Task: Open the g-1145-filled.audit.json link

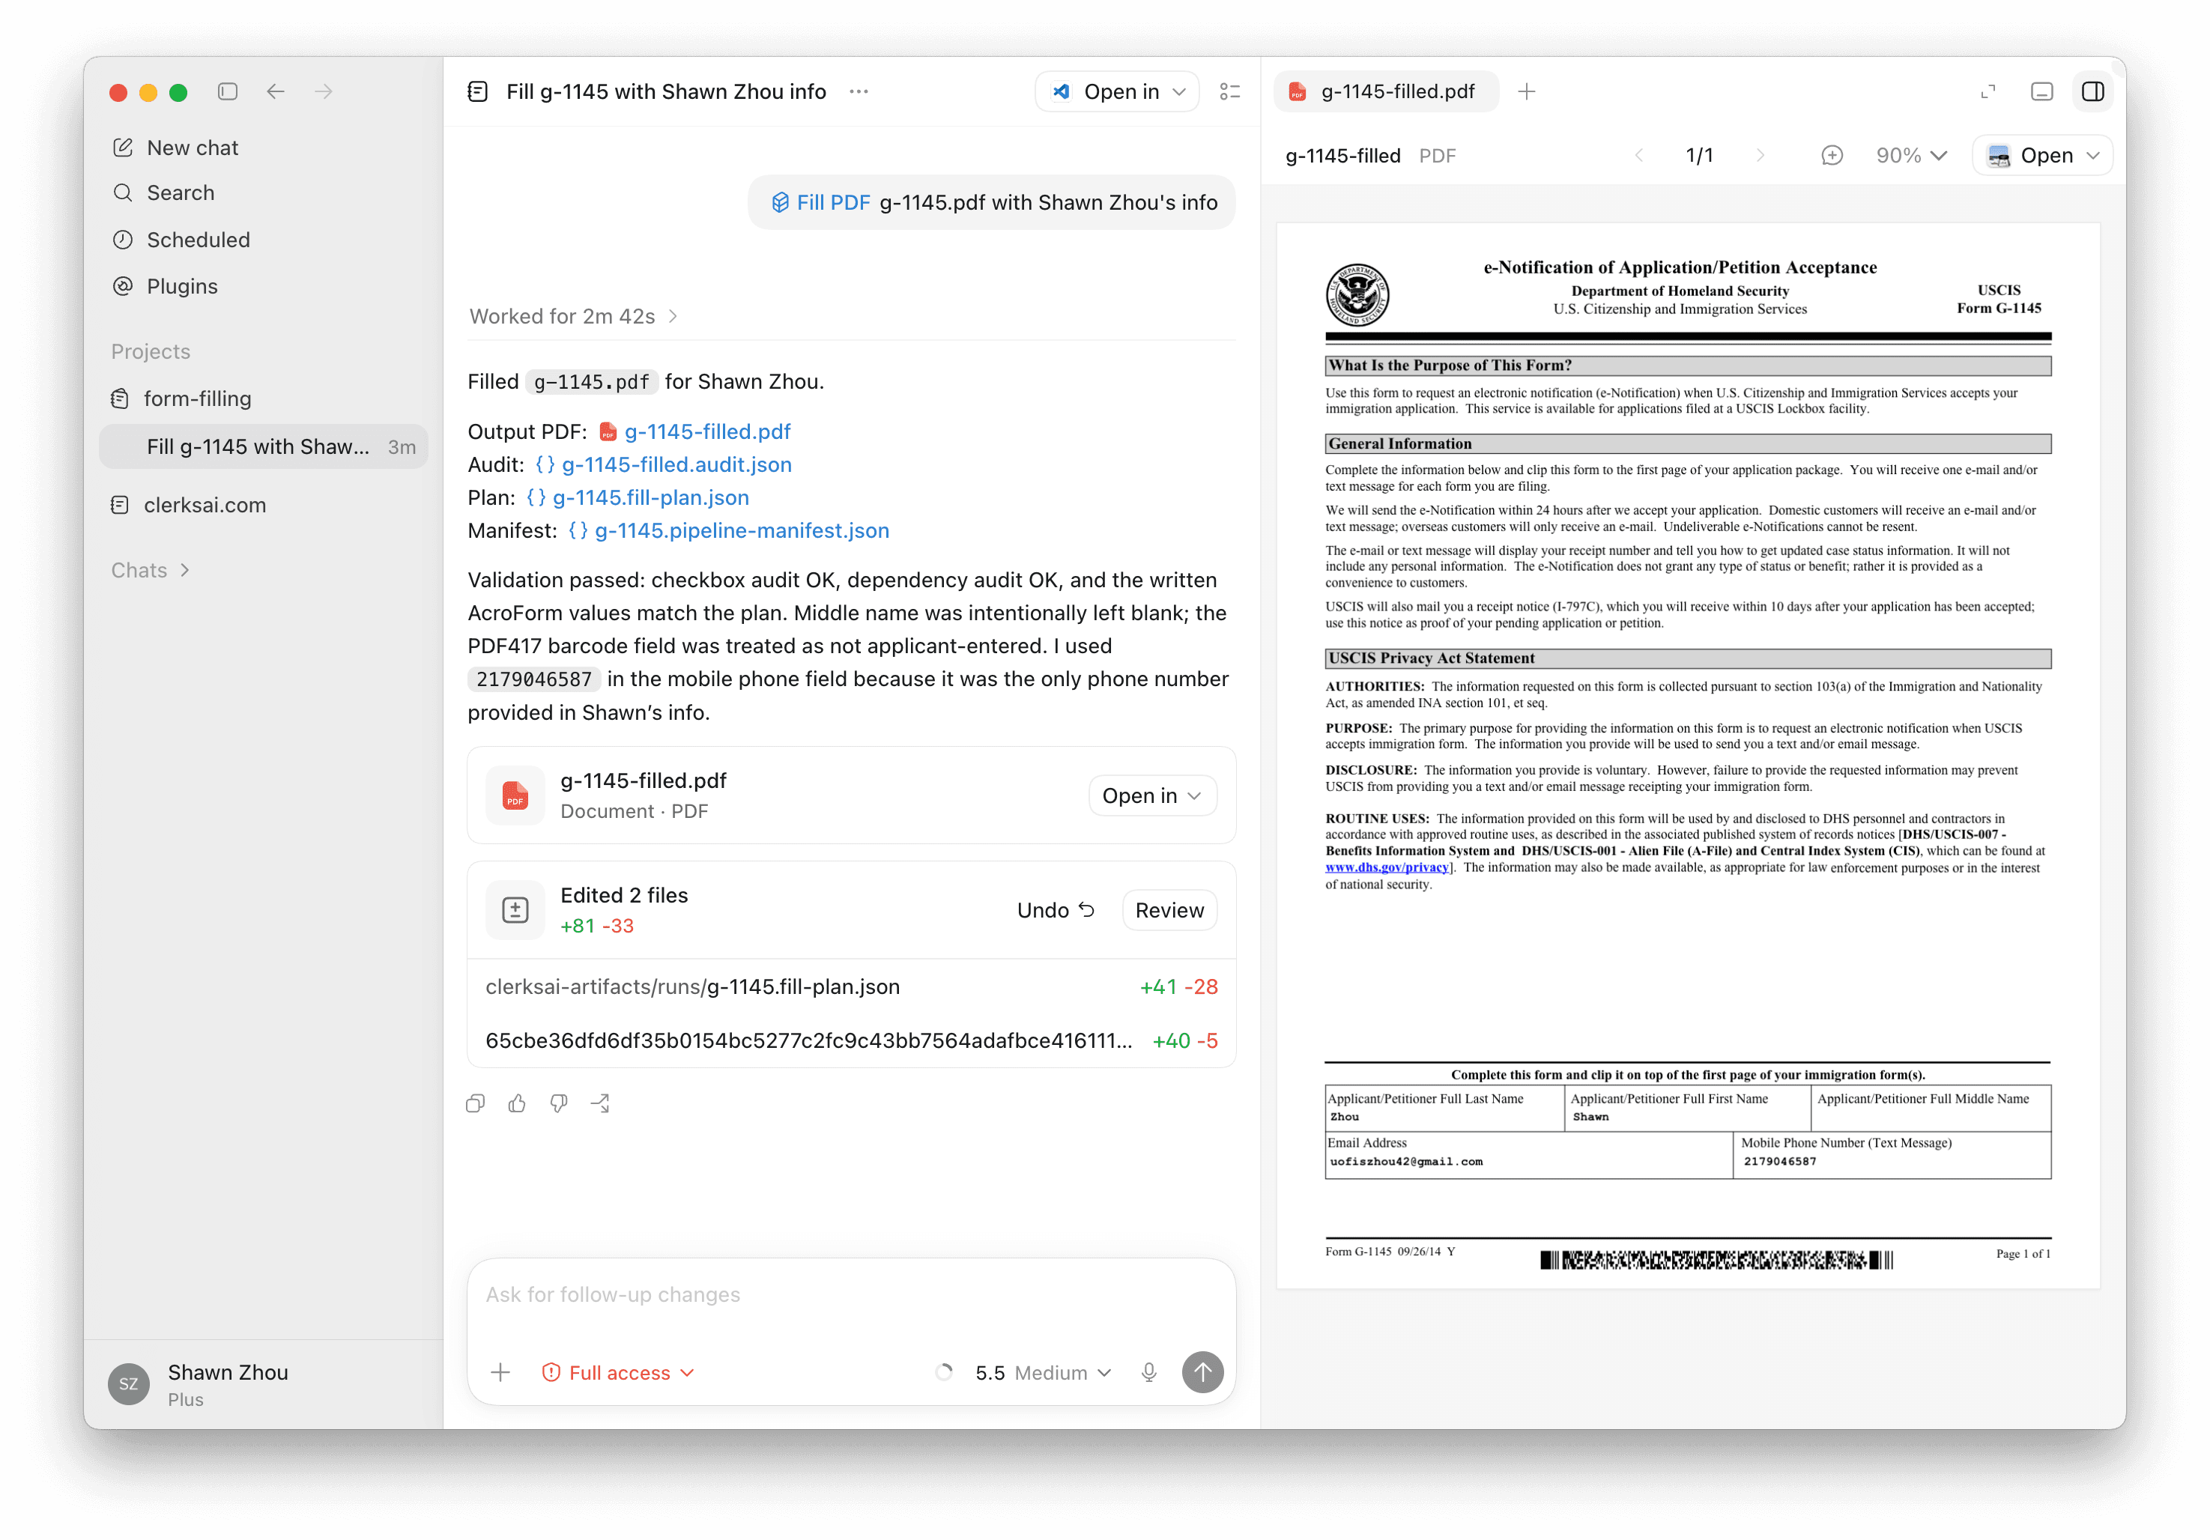Action: tap(676, 464)
